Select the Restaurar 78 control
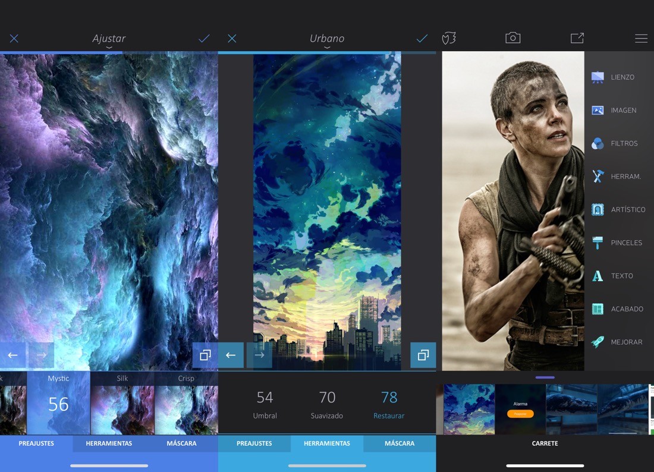654x472 pixels. coord(389,404)
